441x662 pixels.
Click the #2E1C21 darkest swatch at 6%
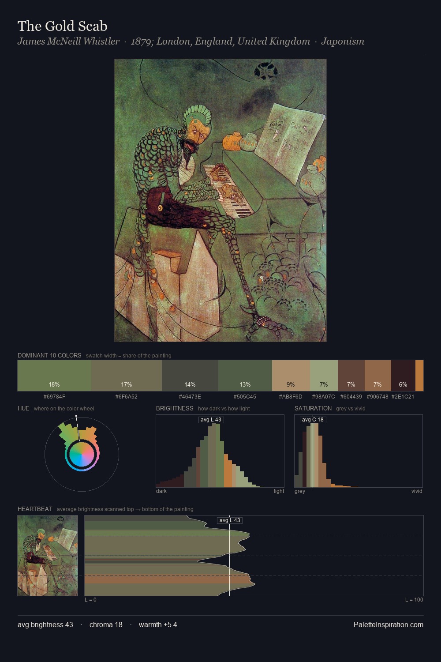pos(403,376)
